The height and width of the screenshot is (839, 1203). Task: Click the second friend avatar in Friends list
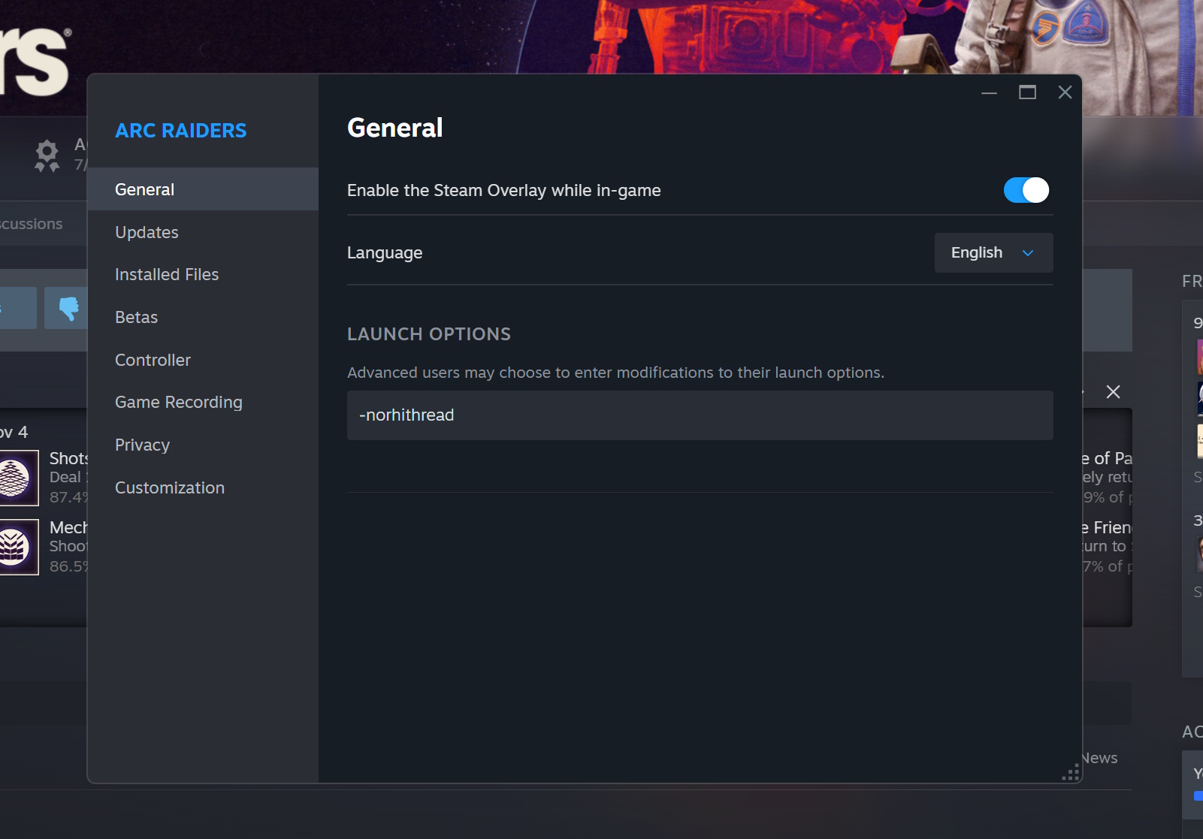[x=1197, y=397]
